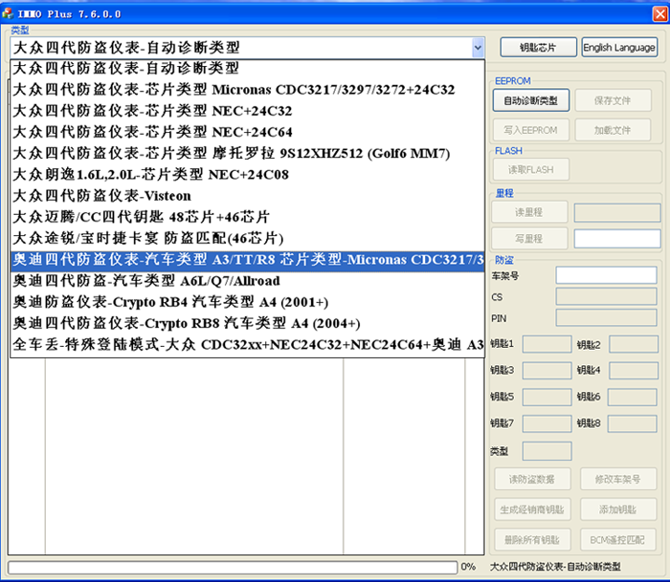Select the 大众四代防盗仪表-Visteon option
This screenshot has height=582, width=670.
(x=247, y=196)
